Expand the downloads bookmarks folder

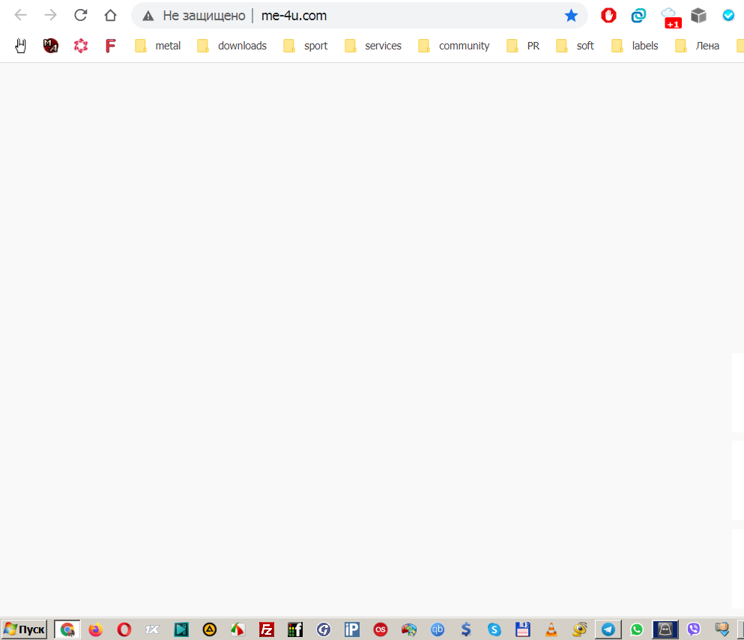pyautogui.click(x=232, y=46)
